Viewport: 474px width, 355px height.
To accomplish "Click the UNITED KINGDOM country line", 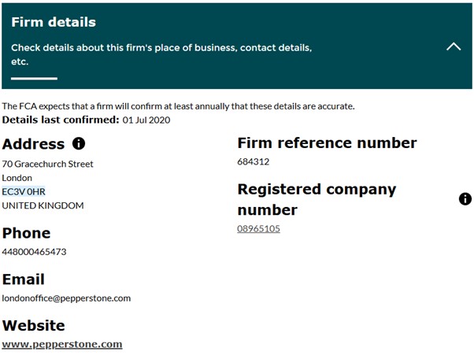I will [43, 205].
